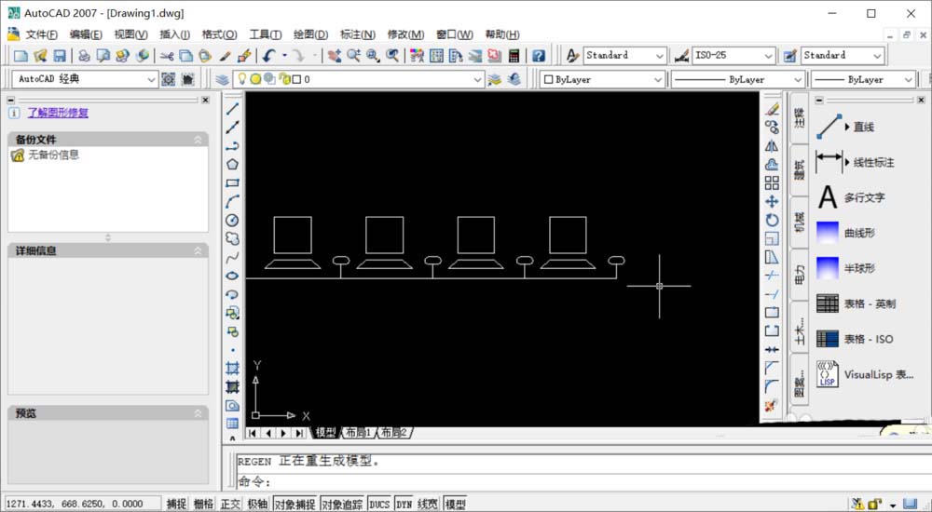Select the Mirror modify tool
Screen dimensions: 932x512
(x=772, y=145)
